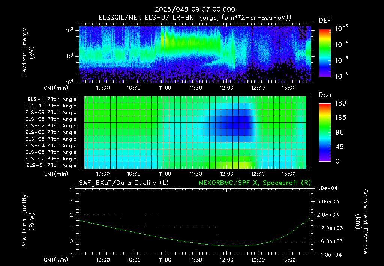Click the 10:00 tick under the spectrogram
This screenshot has width=384, height=266.
[x=103, y=88]
